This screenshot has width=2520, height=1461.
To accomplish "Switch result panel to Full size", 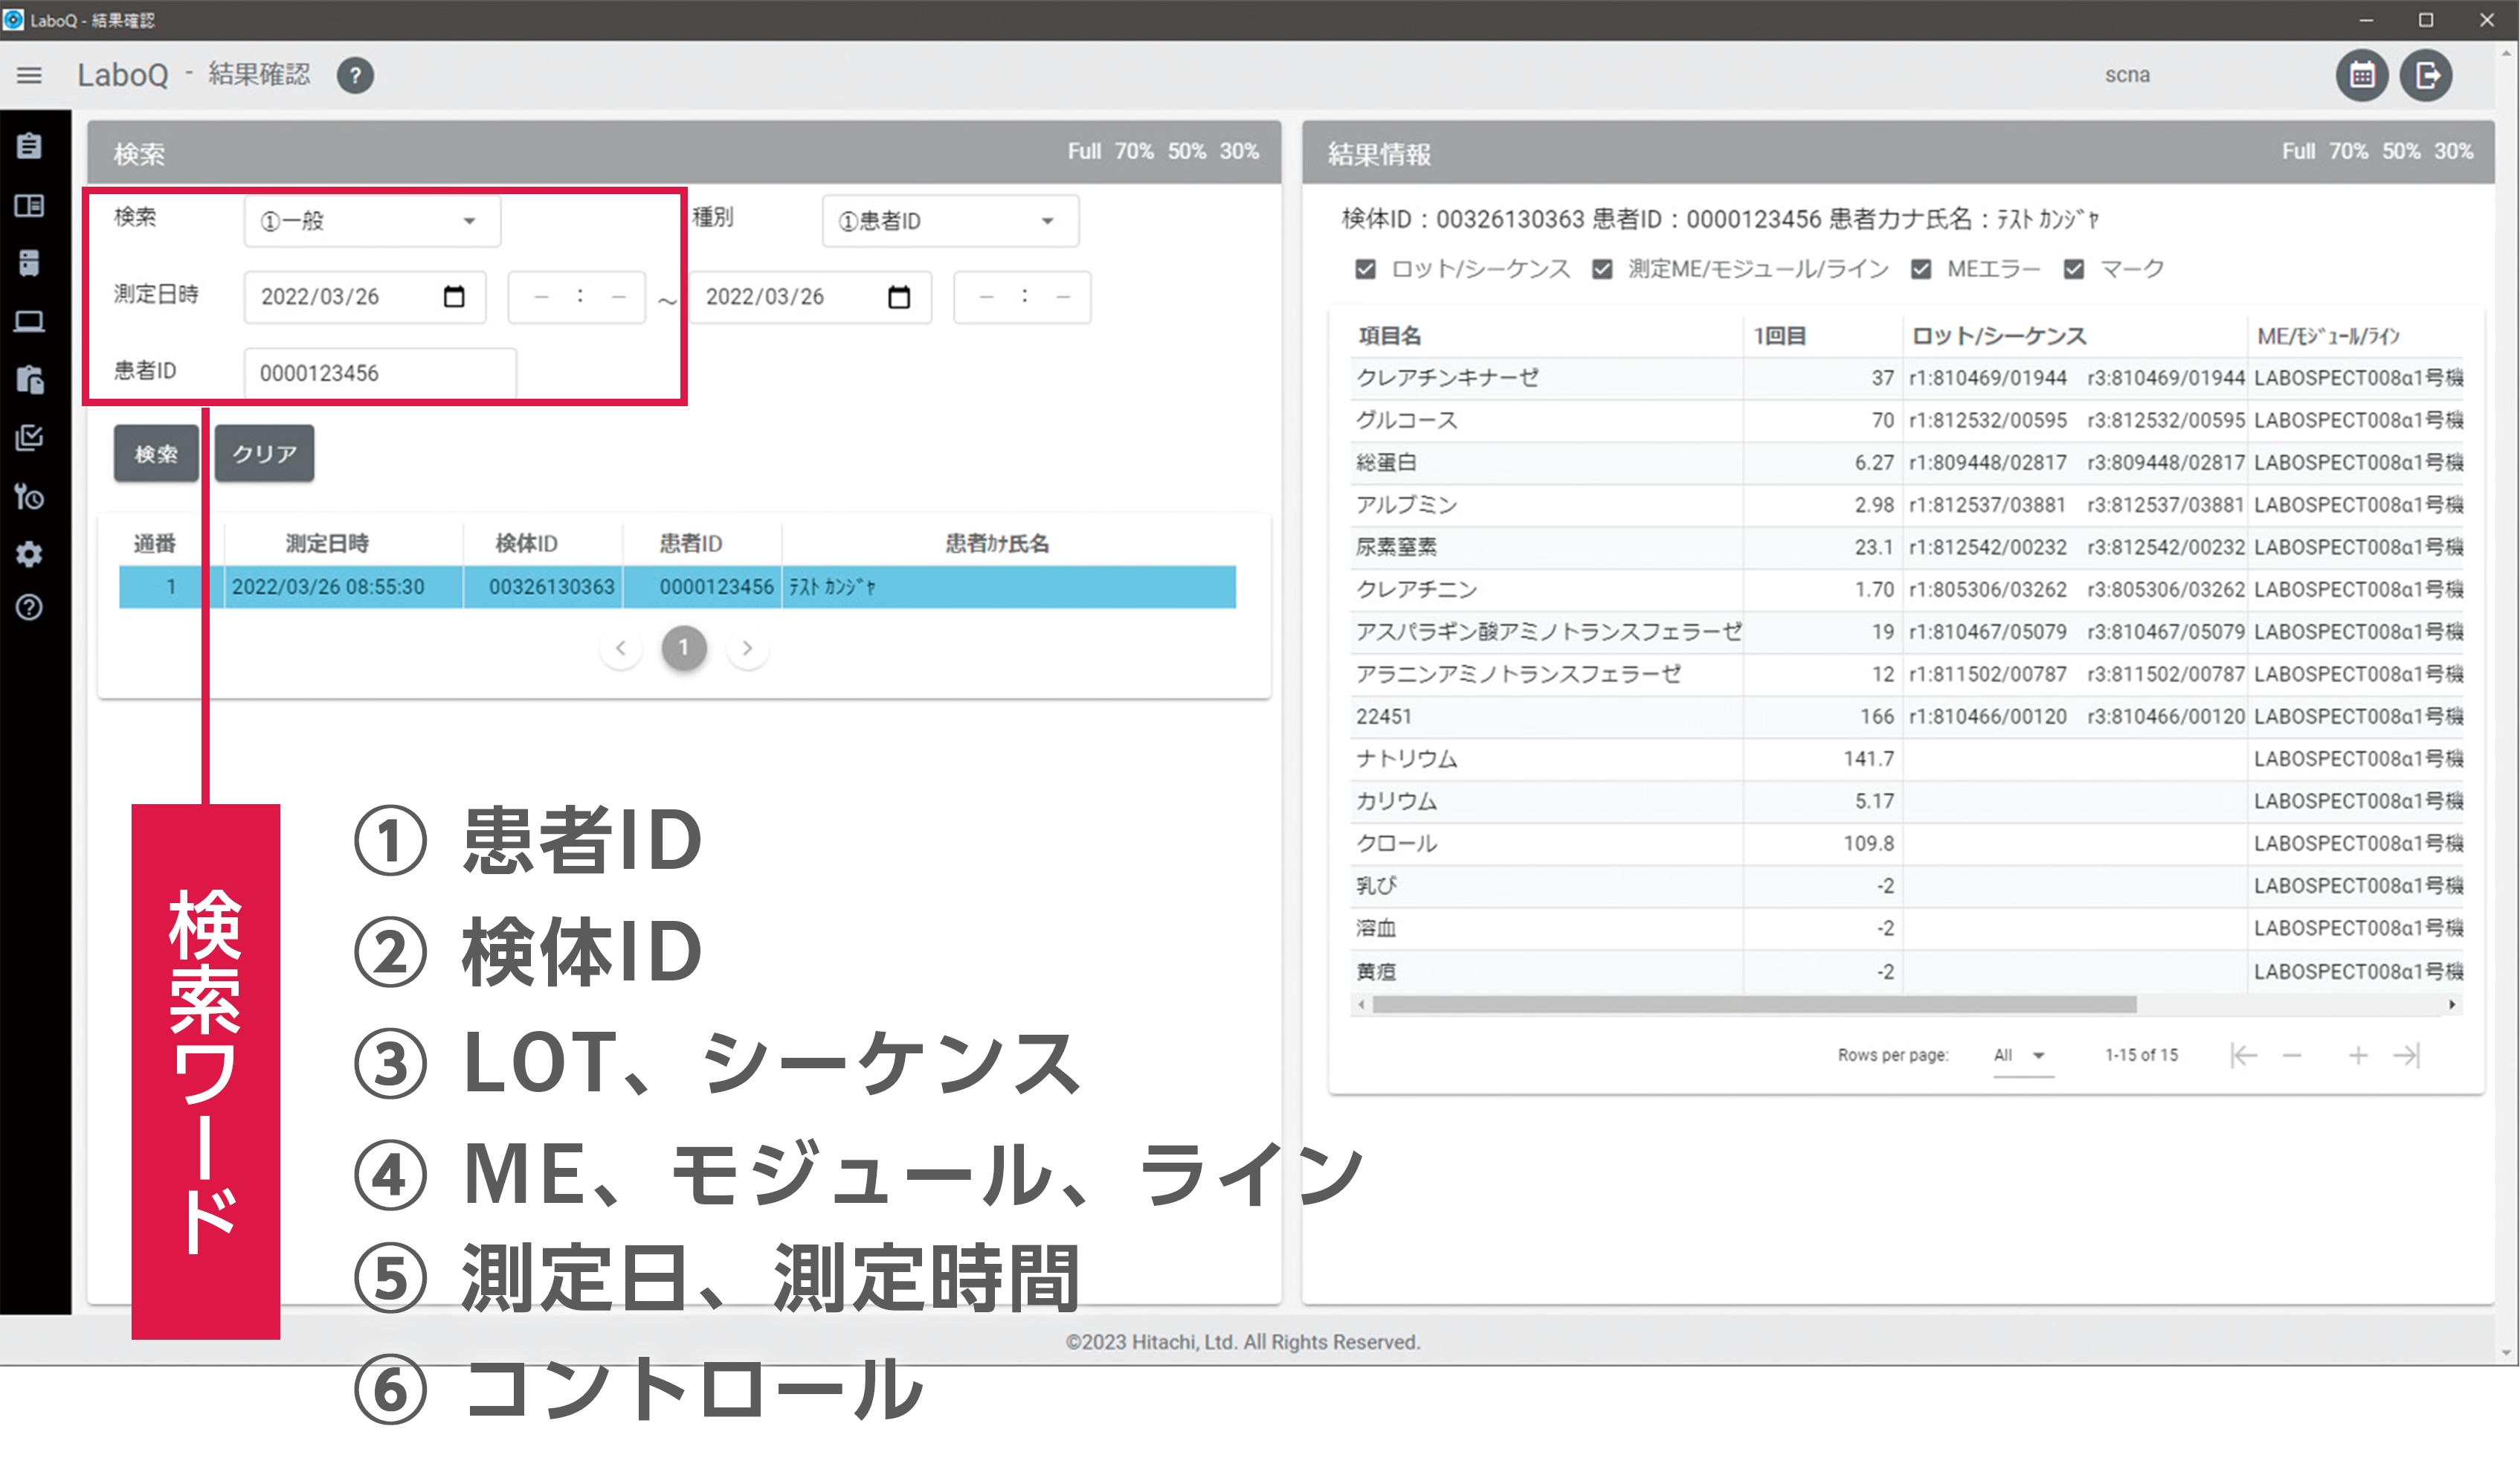I will click(2298, 151).
